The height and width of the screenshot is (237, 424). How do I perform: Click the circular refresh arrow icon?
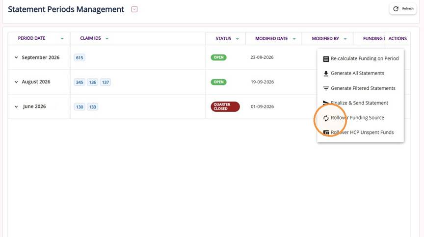(x=396, y=9)
